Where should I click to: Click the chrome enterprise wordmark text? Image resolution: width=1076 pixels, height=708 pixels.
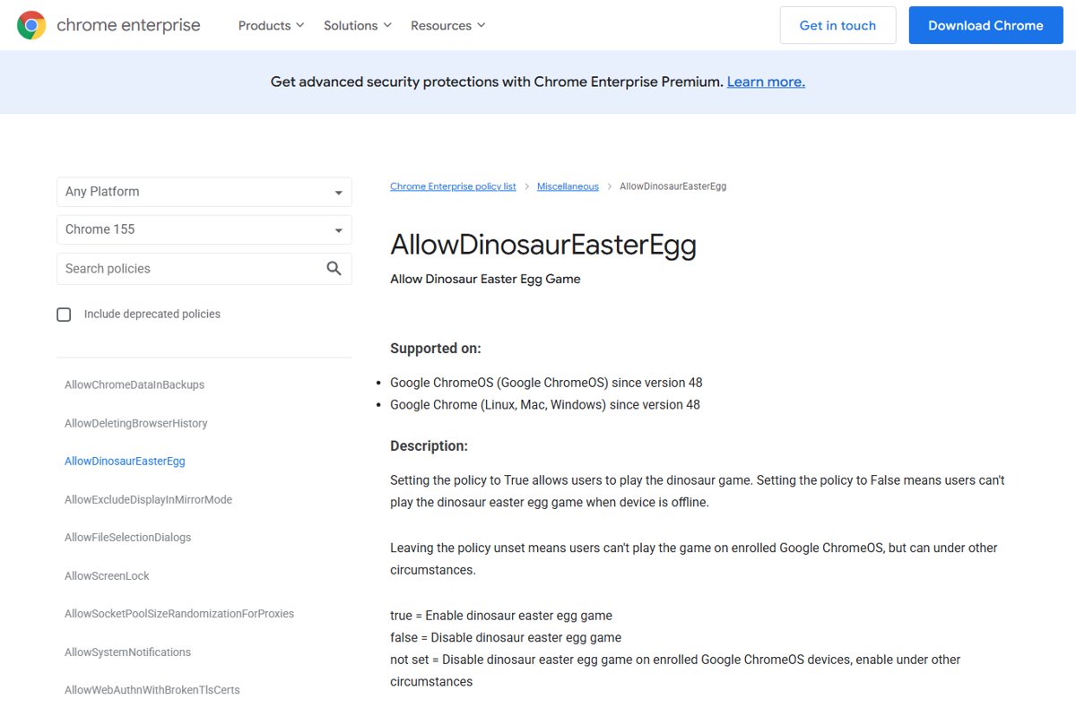pos(128,25)
